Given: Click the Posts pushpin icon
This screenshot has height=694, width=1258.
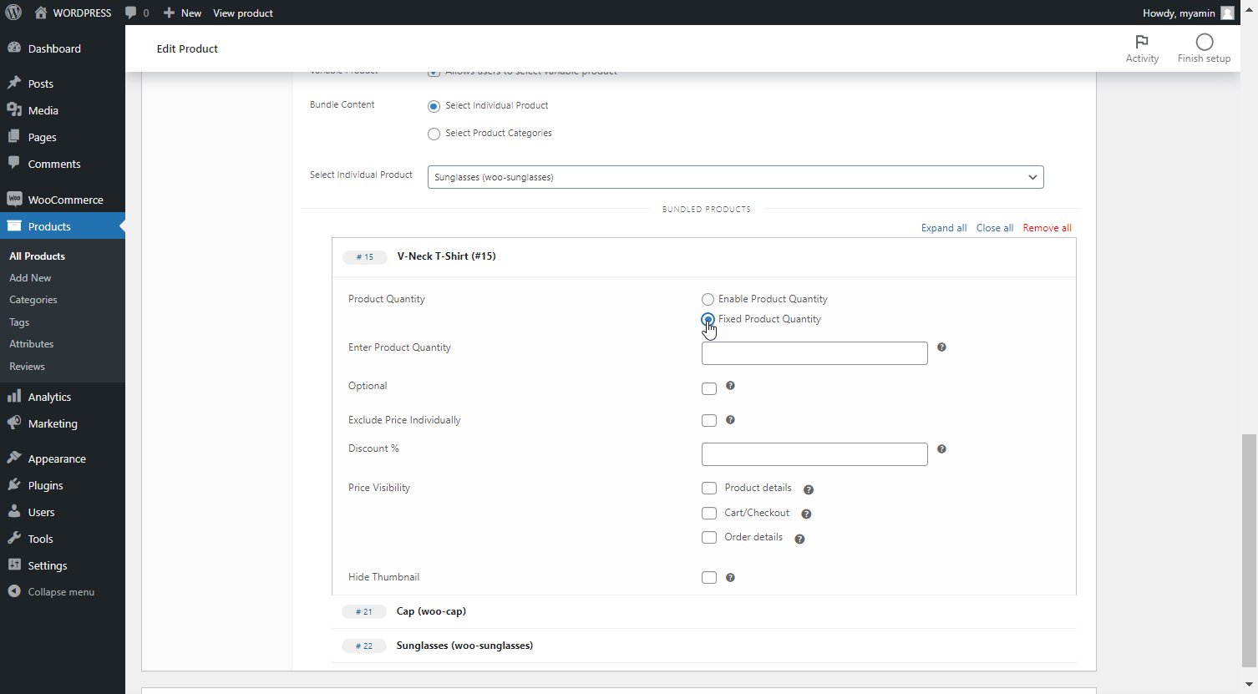Looking at the screenshot, I should pyautogui.click(x=14, y=83).
